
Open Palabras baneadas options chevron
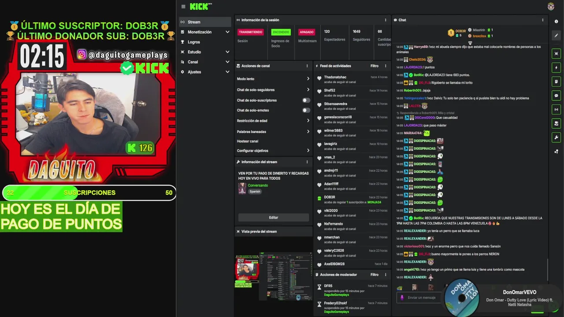point(308,132)
